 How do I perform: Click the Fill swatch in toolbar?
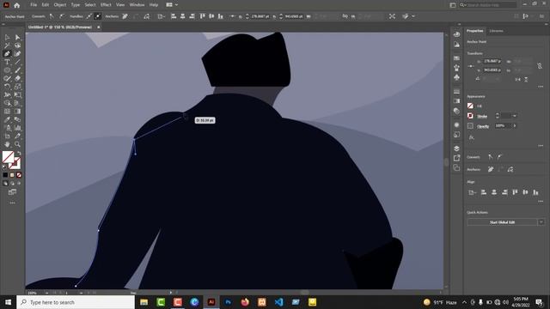click(8, 157)
